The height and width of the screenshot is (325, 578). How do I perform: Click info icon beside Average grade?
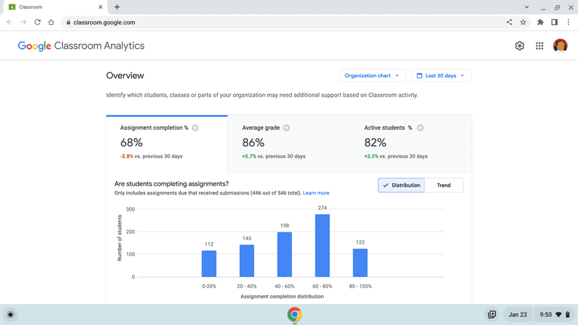click(x=286, y=128)
